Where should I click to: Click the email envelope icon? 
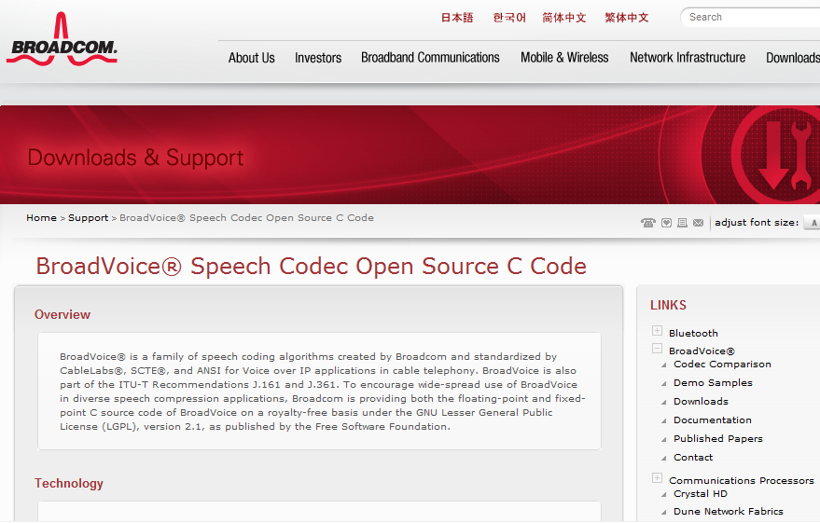[x=698, y=223]
